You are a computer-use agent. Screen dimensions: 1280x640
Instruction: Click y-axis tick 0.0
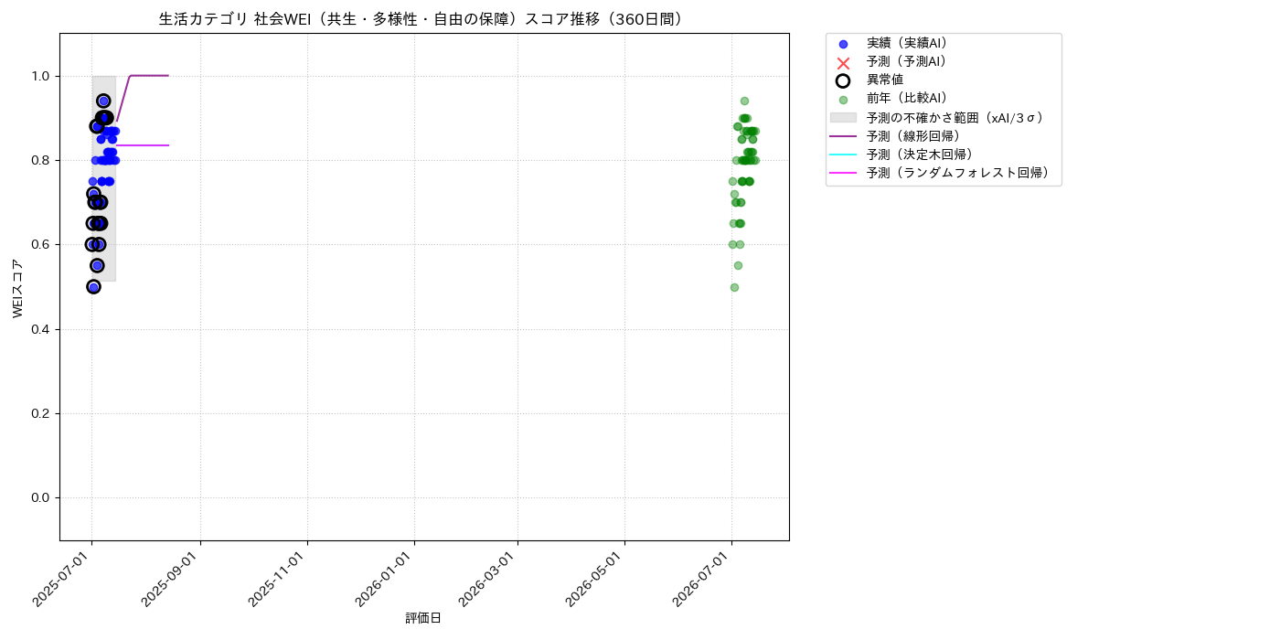(40, 497)
